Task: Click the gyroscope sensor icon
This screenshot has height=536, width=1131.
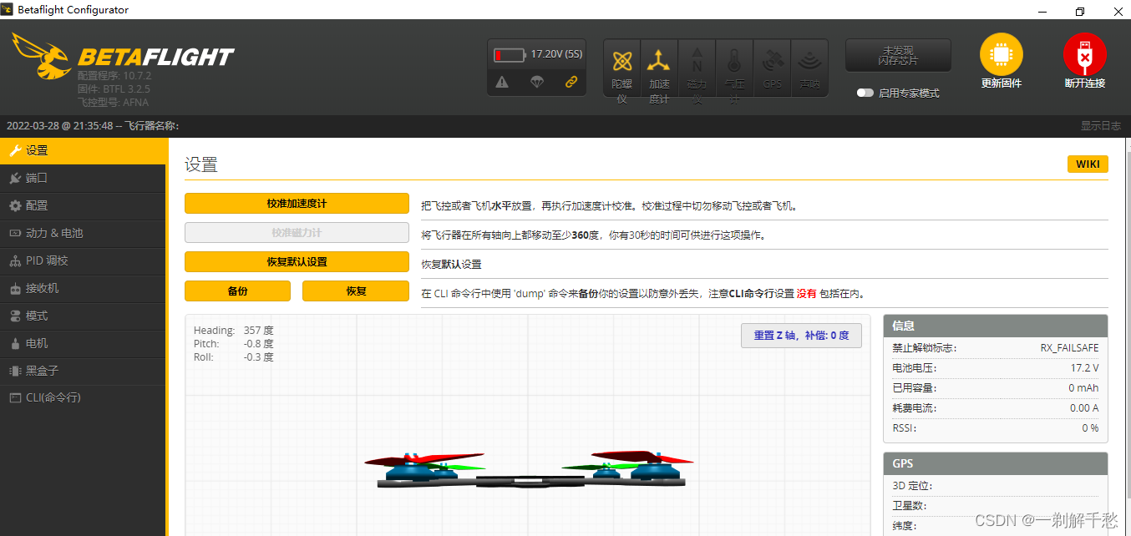Action: [x=621, y=61]
